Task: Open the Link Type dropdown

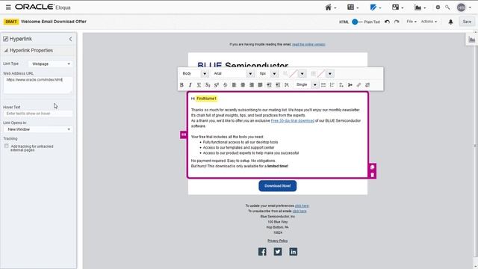Action: click(x=51, y=64)
